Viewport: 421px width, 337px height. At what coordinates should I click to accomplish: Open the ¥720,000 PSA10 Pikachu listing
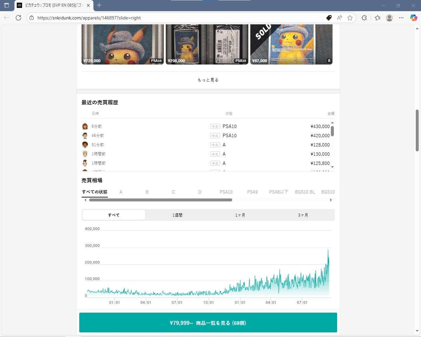coord(122,44)
